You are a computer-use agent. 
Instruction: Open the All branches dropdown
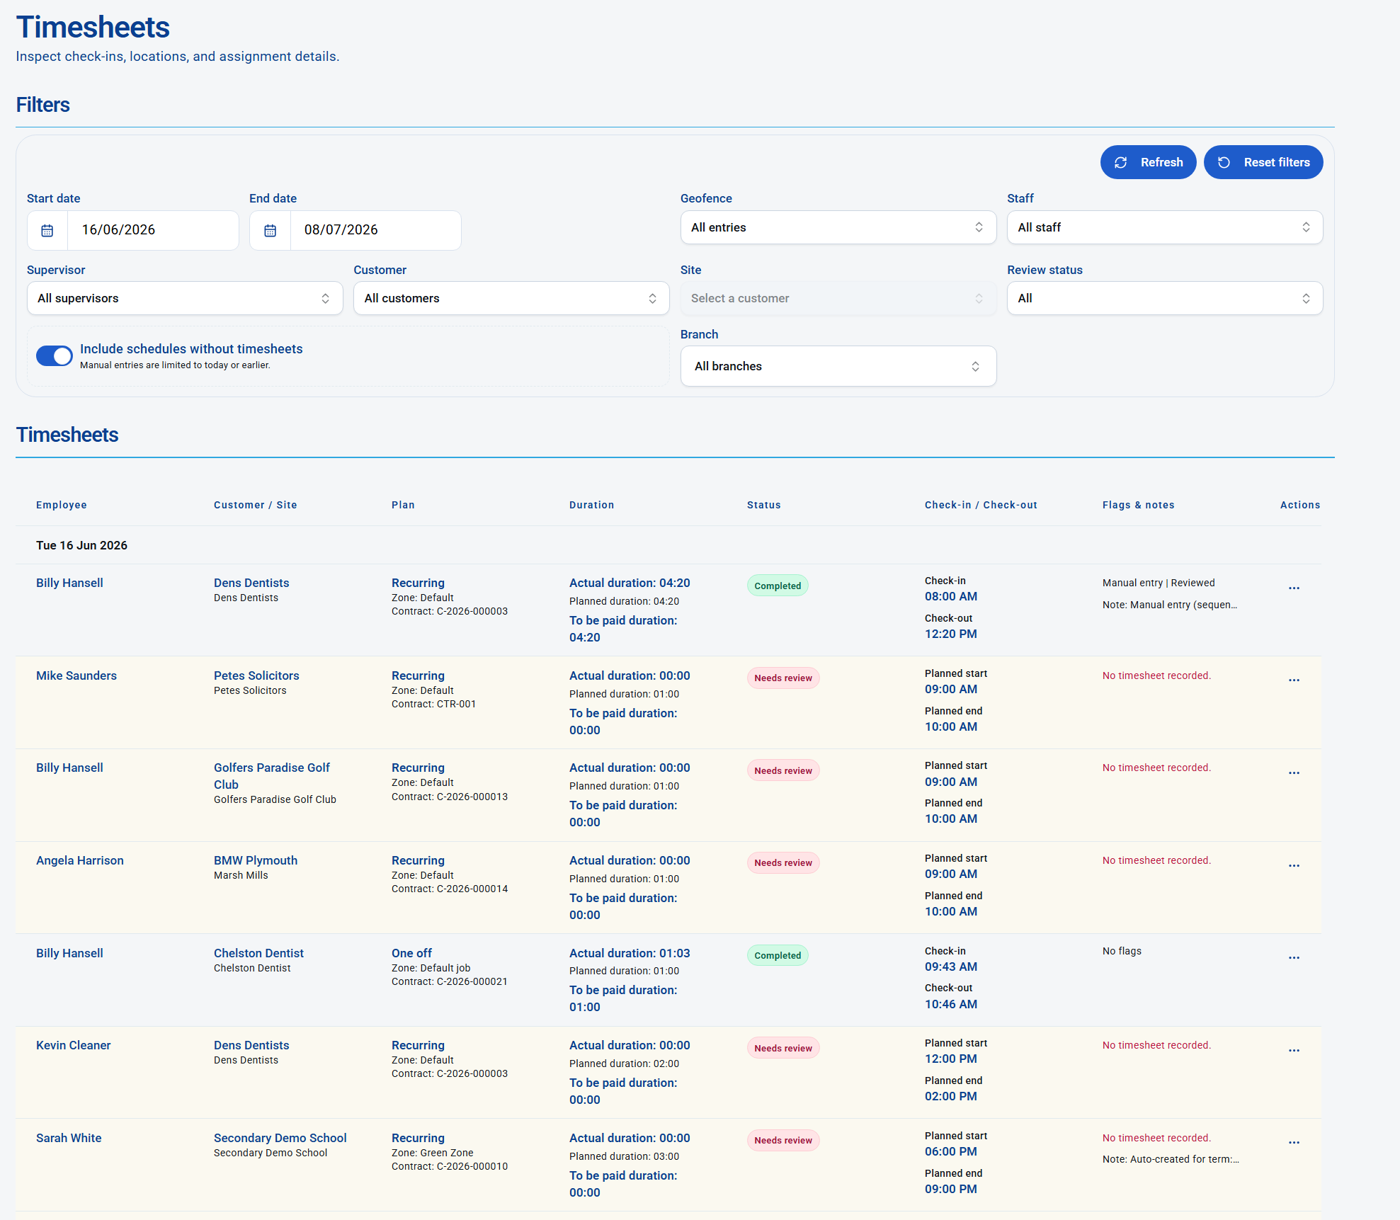tap(838, 366)
